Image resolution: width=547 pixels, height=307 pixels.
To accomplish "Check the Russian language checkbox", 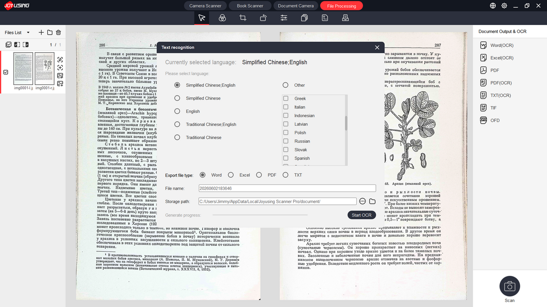I will pos(286,141).
